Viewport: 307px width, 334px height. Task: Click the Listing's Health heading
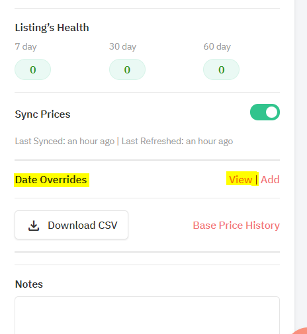(x=52, y=28)
